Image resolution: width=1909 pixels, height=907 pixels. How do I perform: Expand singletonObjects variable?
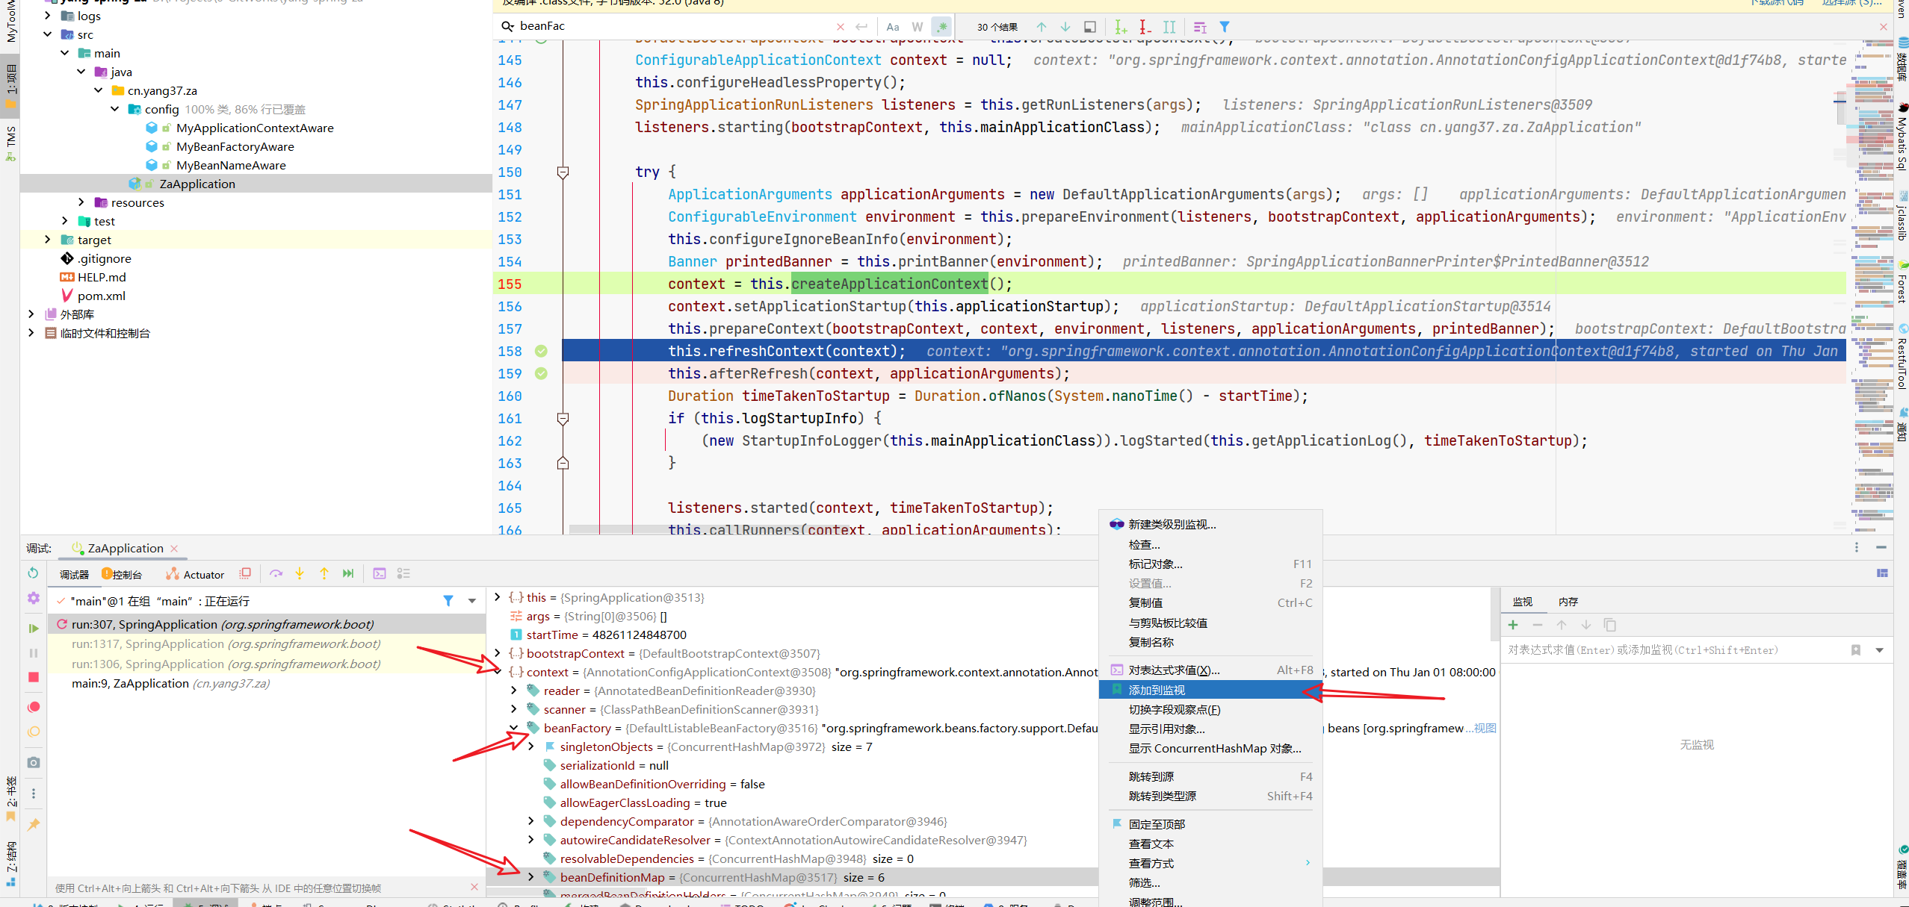[x=530, y=747]
